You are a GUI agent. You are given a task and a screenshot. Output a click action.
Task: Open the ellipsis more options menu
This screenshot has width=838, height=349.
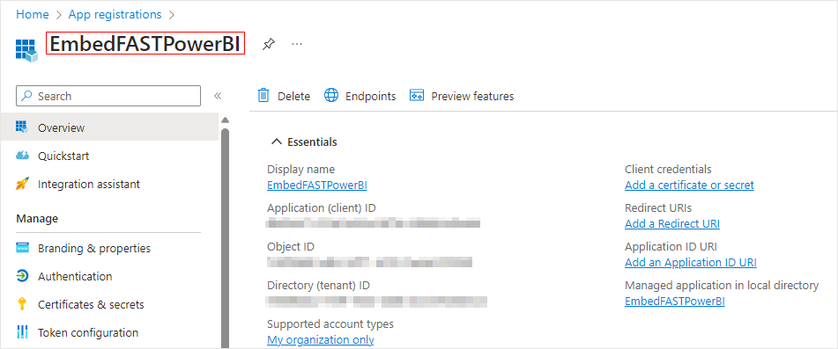pos(297,44)
